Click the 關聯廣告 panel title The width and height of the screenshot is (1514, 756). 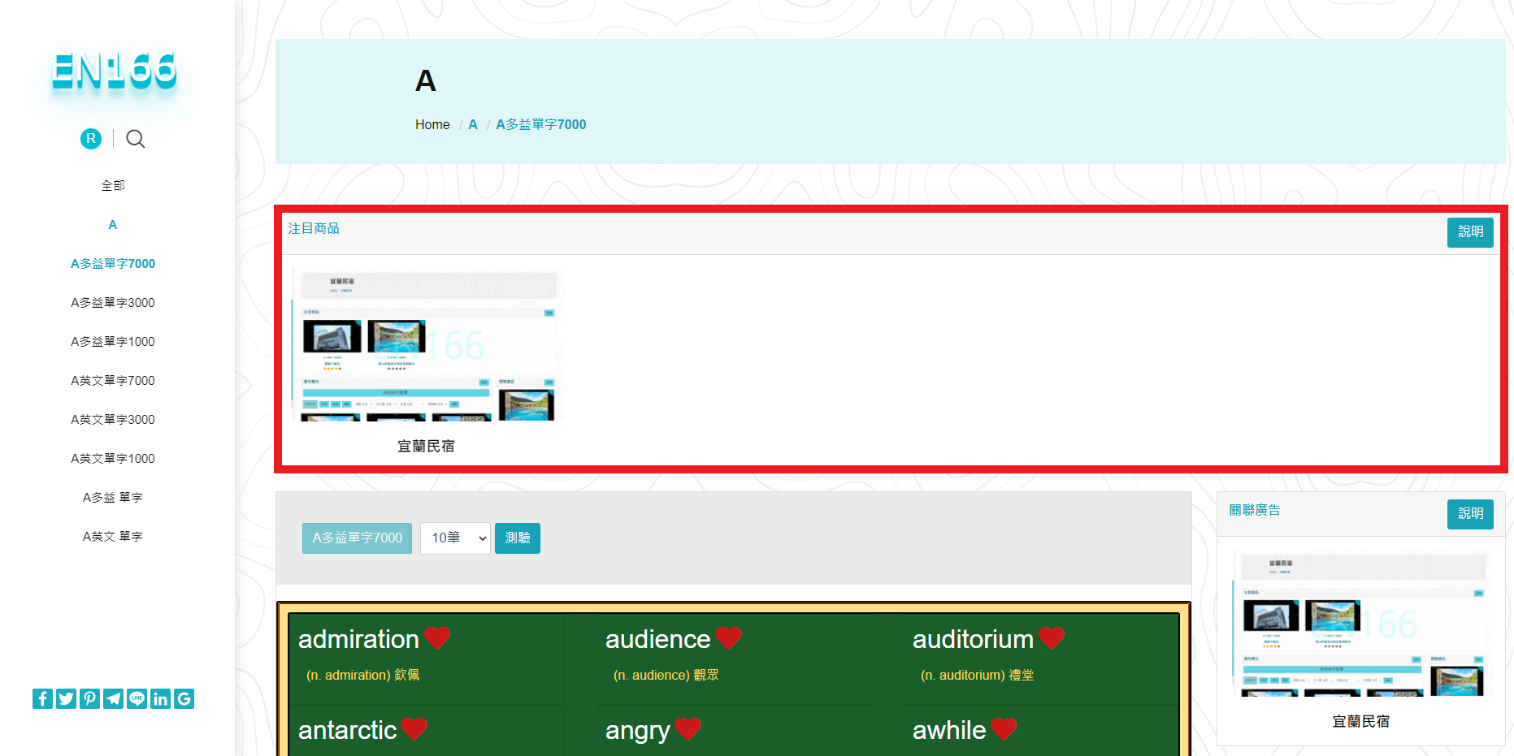[1255, 510]
